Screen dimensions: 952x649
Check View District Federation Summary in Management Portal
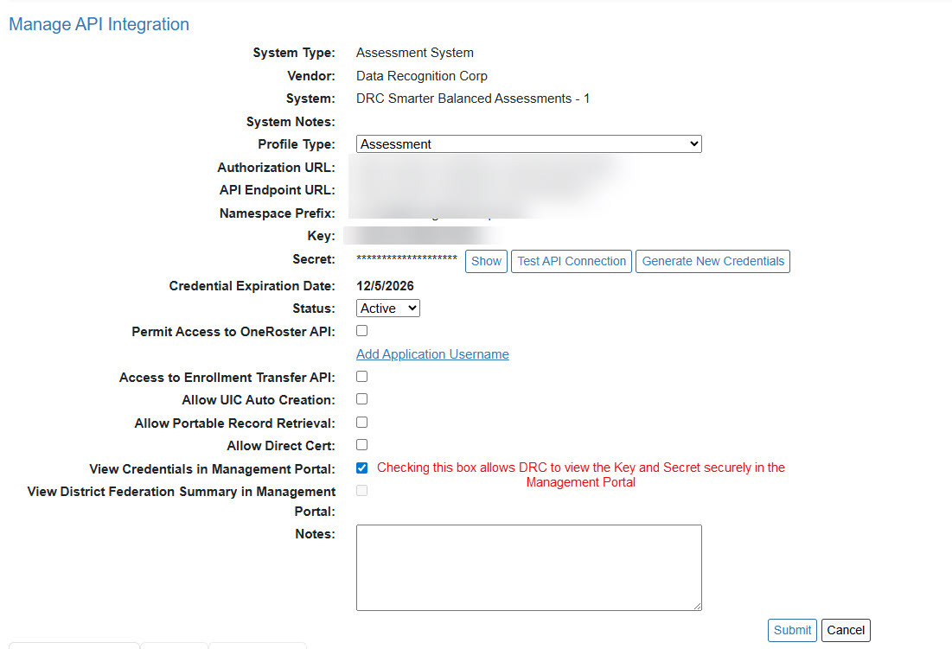point(361,490)
